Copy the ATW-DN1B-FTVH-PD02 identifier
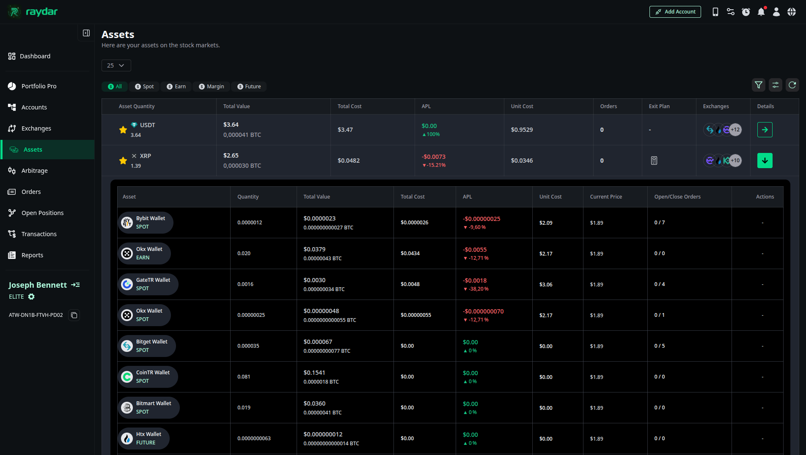 coord(74,315)
